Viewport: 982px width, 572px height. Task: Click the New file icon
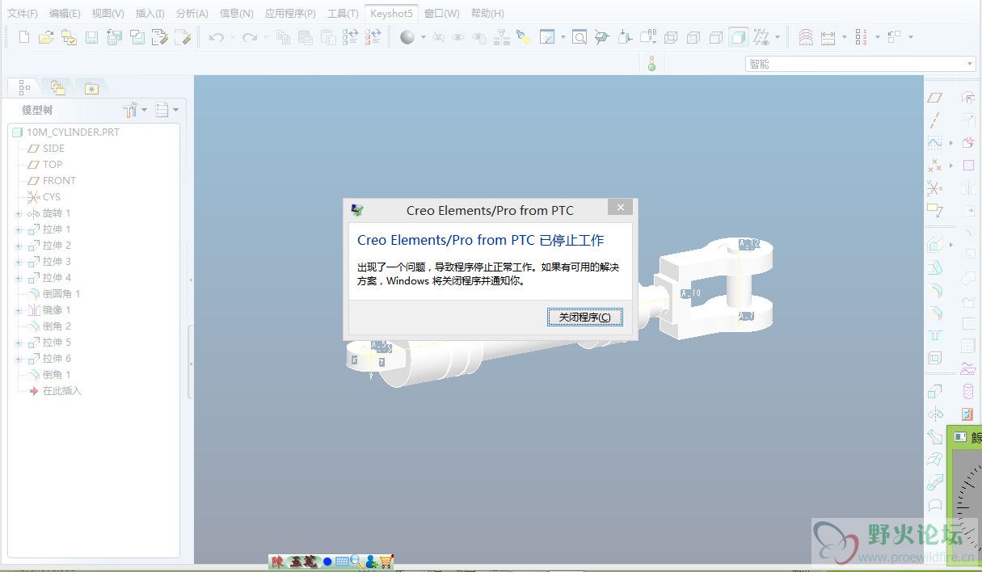pos(23,37)
